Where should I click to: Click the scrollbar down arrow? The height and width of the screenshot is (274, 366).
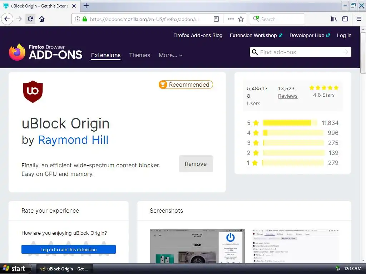click(x=363, y=260)
